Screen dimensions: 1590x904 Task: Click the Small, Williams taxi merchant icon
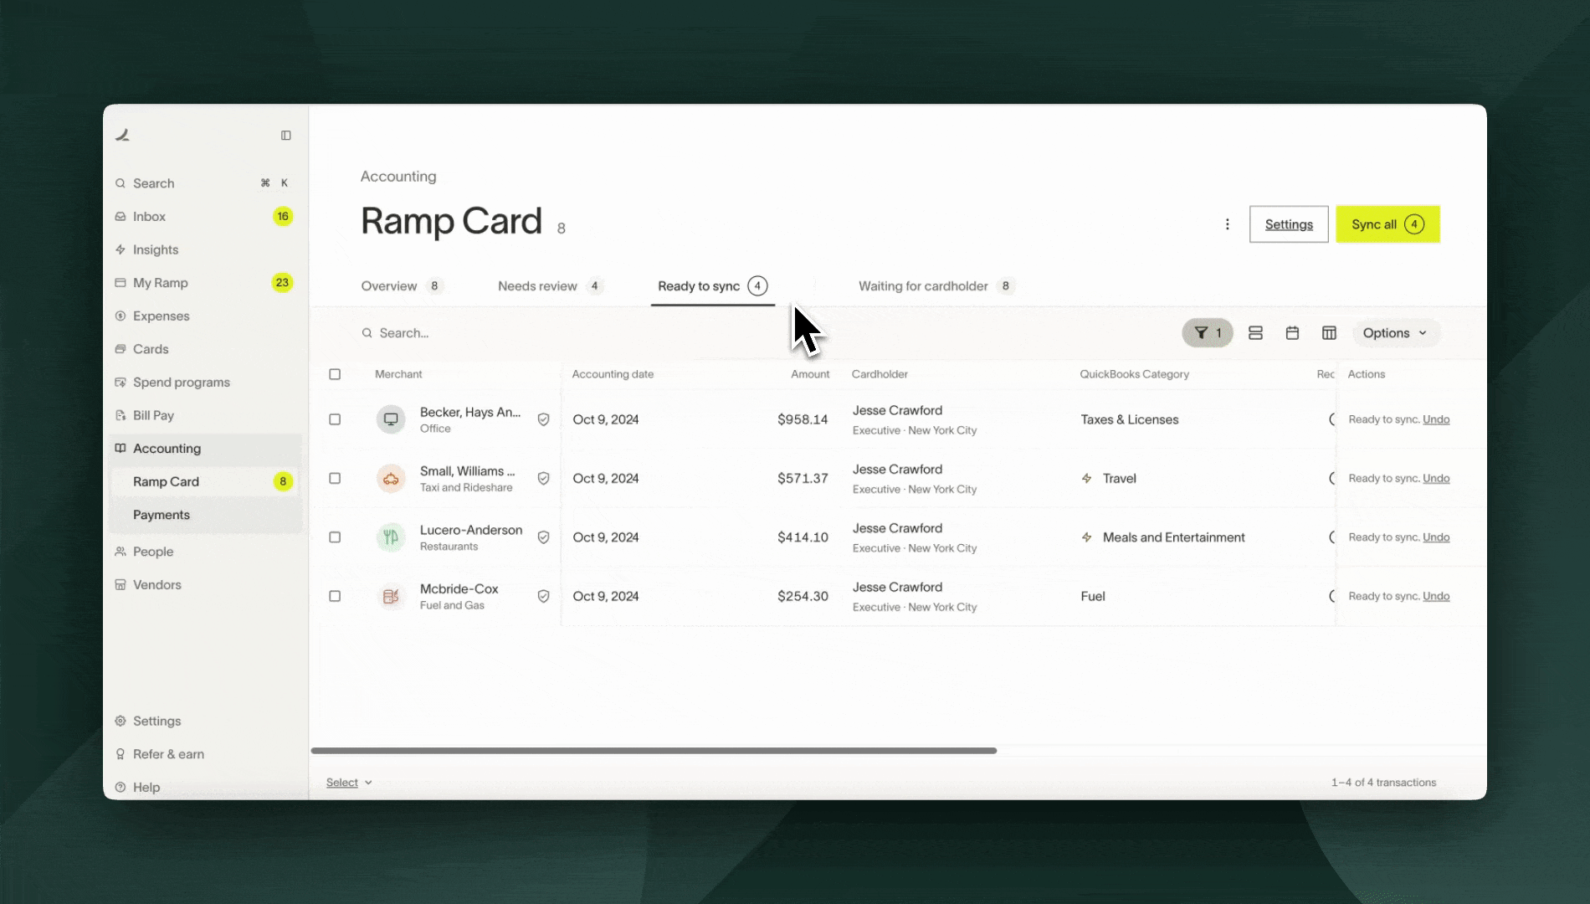(x=391, y=479)
